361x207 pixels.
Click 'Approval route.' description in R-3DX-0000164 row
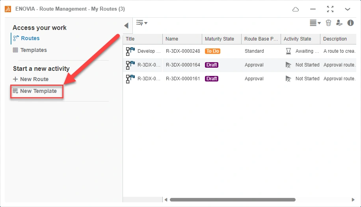[339, 65]
